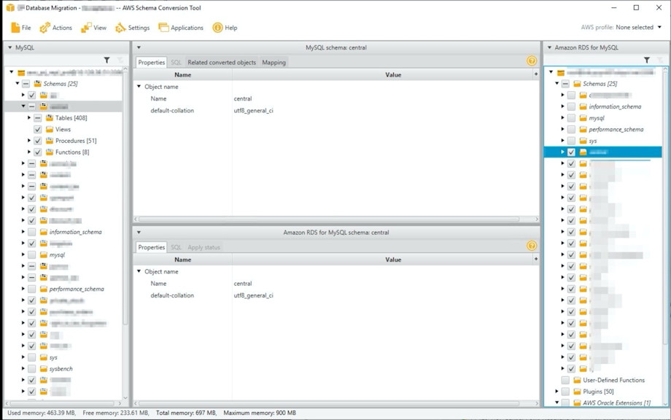The width and height of the screenshot is (671, 420).
Task: Click the mysql schema folder icon in RDS tree
Action: coord(583,117)
